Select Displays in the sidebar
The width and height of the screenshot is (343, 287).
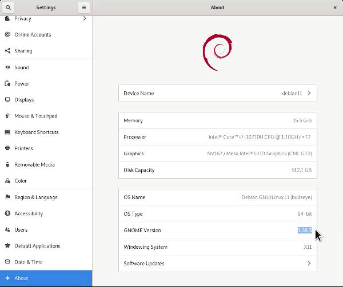click(x=46, y=100)
